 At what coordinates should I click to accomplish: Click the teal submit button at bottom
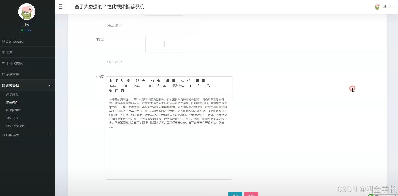coord(235,194)
